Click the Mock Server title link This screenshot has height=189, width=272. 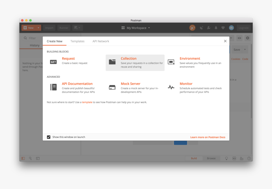[130, 84]
